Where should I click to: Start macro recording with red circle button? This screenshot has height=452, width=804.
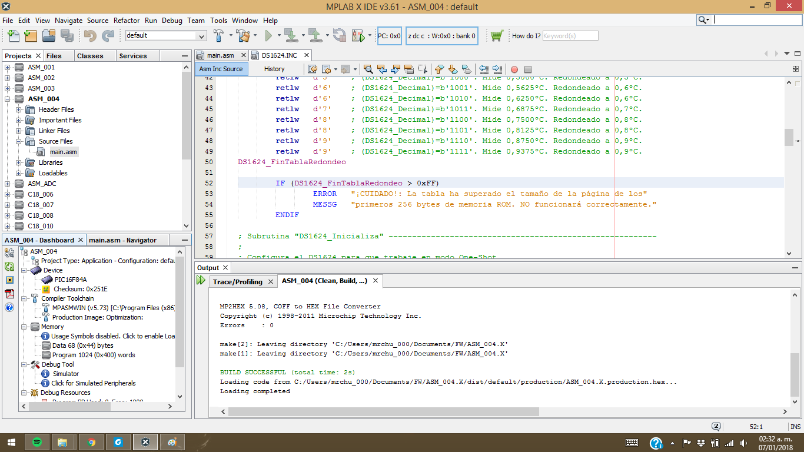514,69
